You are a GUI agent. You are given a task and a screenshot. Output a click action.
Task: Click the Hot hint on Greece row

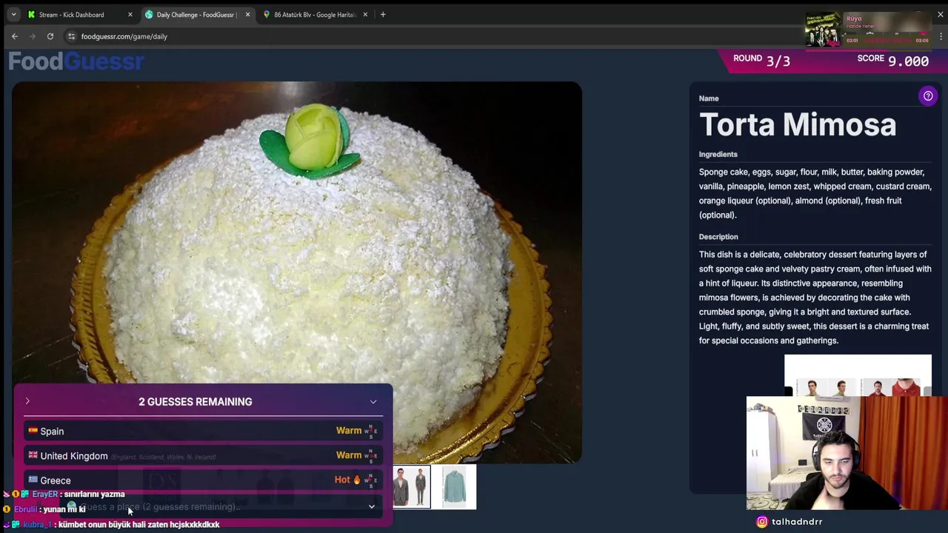(x=342, y=480)
